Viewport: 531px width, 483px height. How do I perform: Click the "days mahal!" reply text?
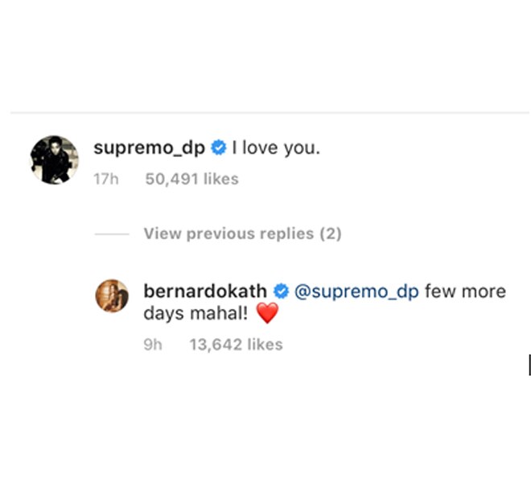pos(196,313)
